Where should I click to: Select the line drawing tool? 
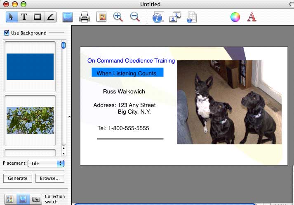(x=50, y=17)
